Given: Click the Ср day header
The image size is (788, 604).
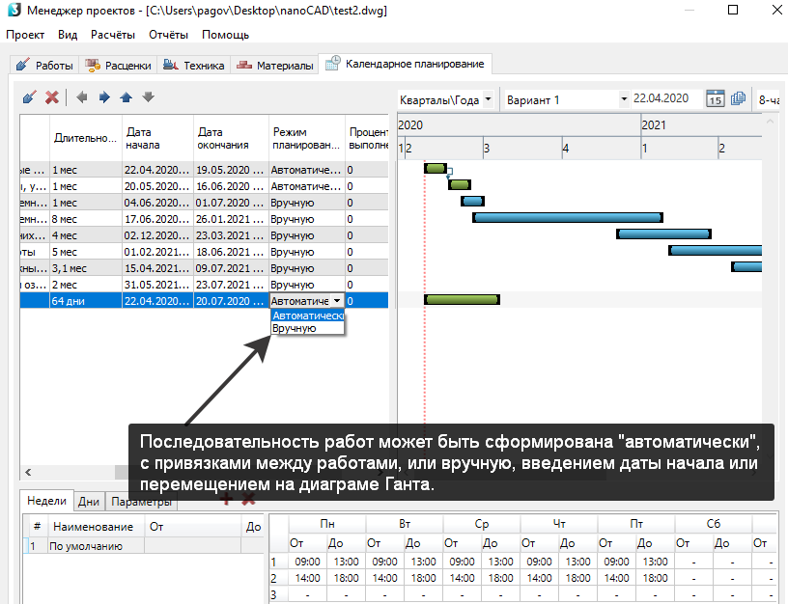Looking at the screenshot, I should coord(482,524).
